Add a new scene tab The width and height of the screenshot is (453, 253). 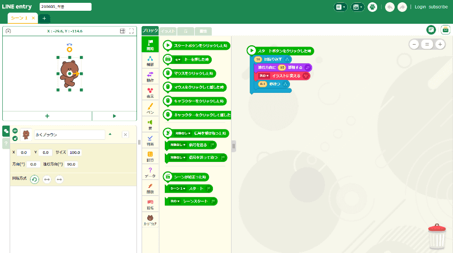(44, 18)
